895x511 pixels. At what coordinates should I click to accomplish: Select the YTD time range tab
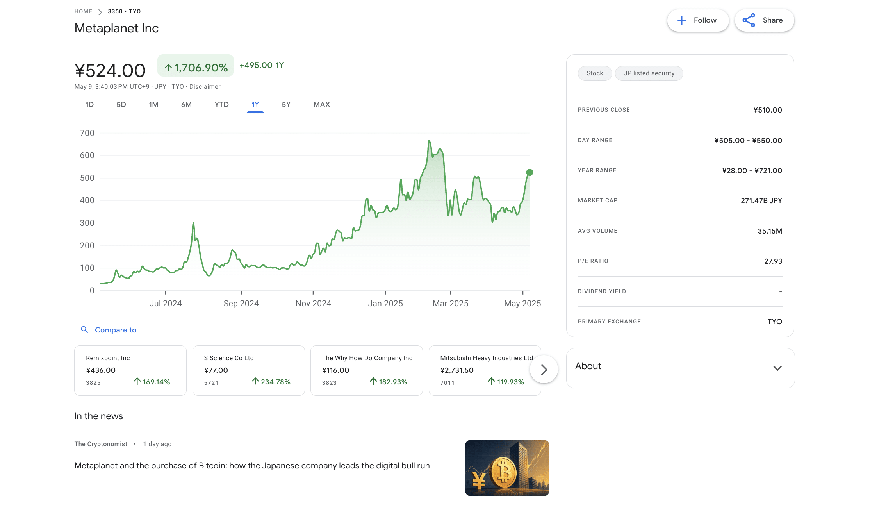pyautogui.click(x=221, y=105)
